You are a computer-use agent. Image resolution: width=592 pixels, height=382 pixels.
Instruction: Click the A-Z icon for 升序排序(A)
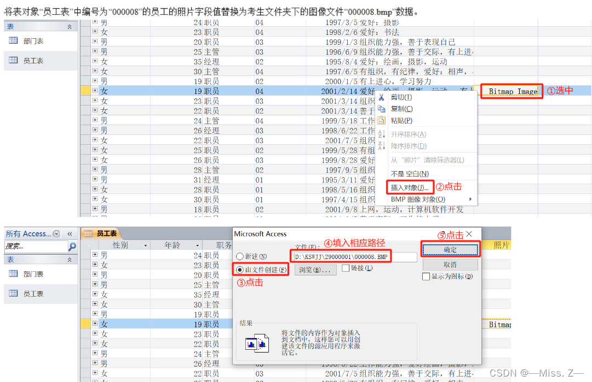381,134
